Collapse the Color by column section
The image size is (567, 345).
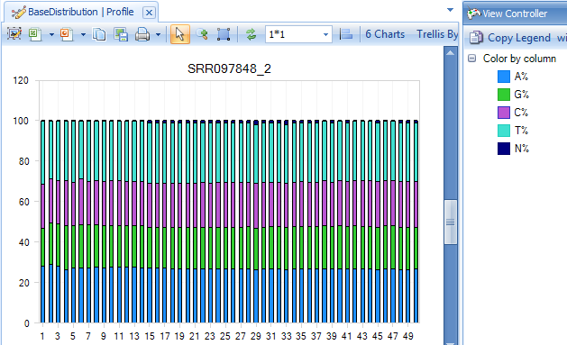pyautogui.click(x=471, y=59)
